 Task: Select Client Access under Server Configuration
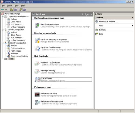tap(16, 35)
